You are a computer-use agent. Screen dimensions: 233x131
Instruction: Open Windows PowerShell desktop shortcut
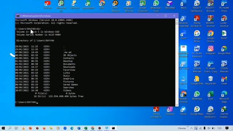pos(183,21)
